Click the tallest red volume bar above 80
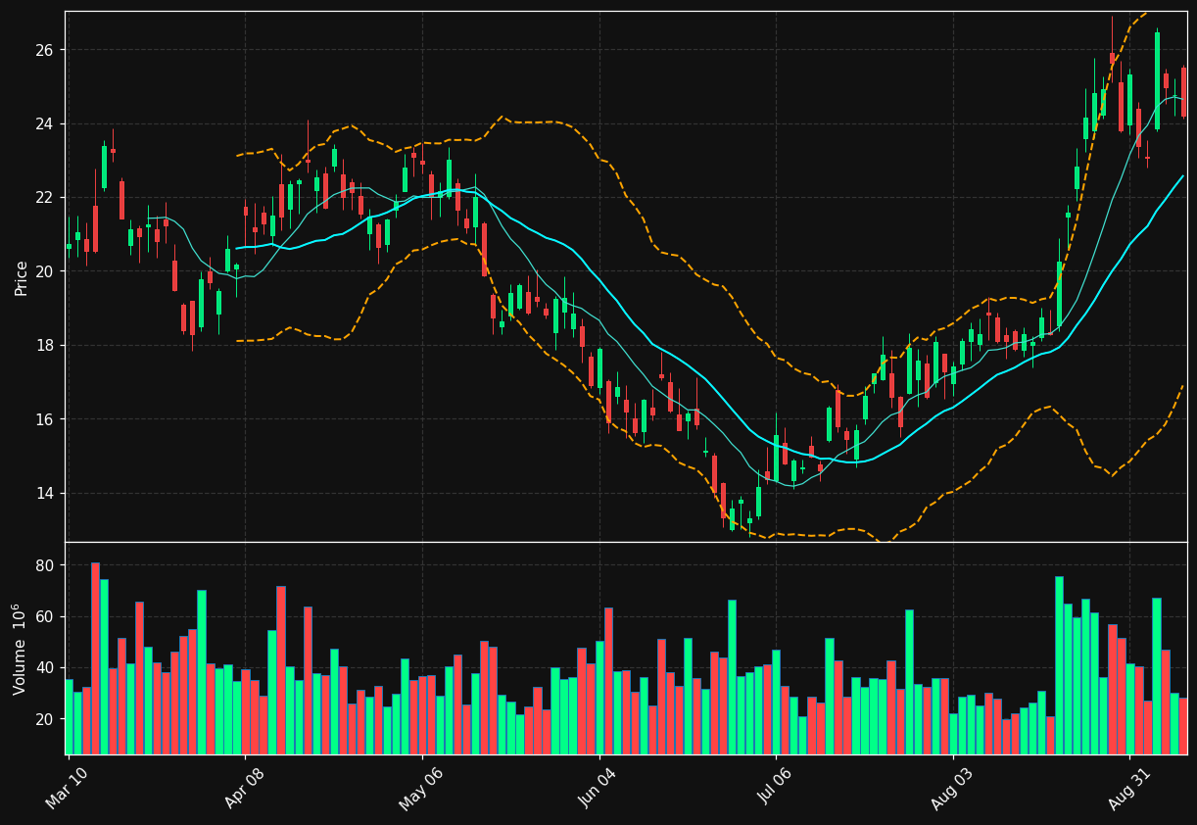The width and height of the screenshot is (1197, 825). pos(95,658)
